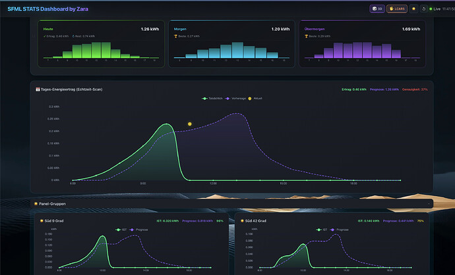Toggle light mode with the sun icon

(413, 9)
